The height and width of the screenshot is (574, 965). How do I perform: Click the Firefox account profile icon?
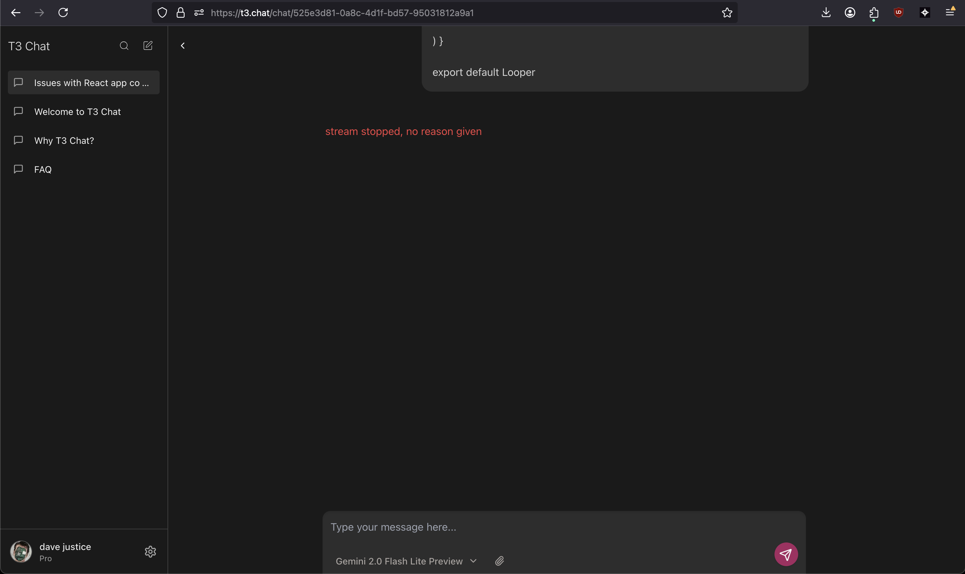click(850, 13)
